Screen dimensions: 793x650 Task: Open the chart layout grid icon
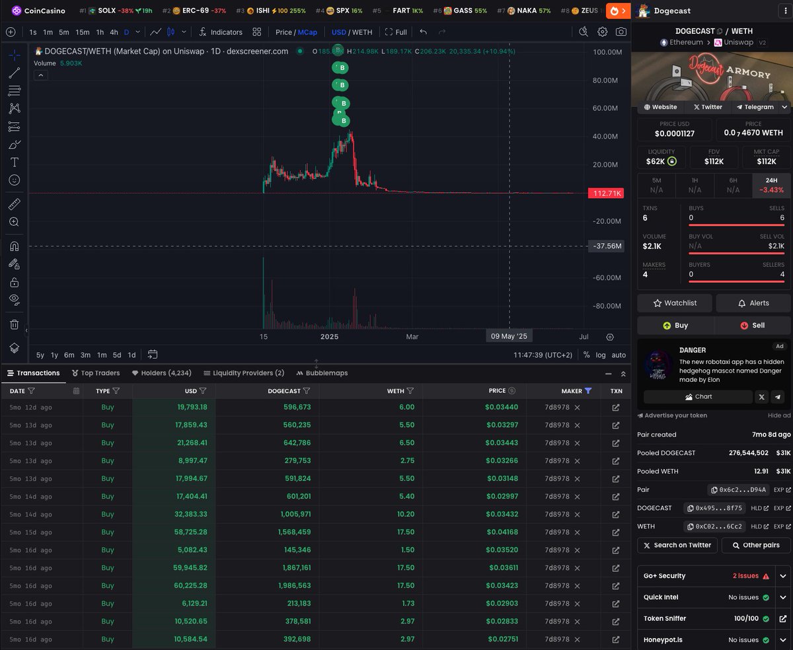[x=256, y=32]
